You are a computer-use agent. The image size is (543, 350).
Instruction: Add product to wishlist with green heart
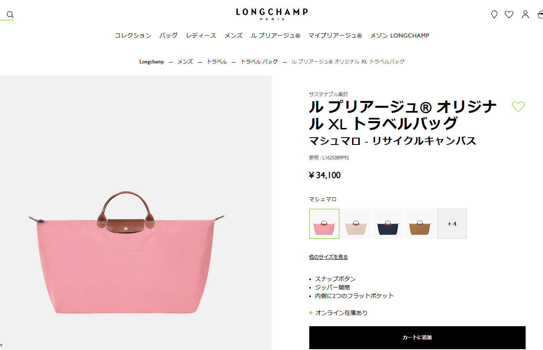tap(518, 107)
